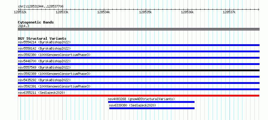Click the 128536k ruler tick label

point(188,12)
